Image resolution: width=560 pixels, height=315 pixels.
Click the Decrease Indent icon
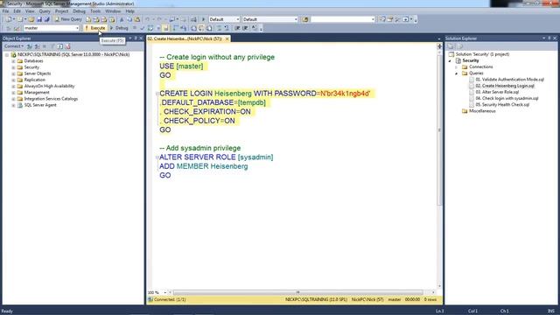[237, 28]
